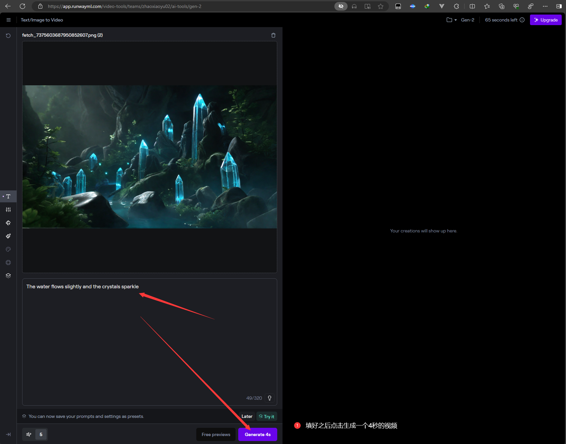Toggle the split screen icon
The width and height of the screenshot is (566, 444).
(x=472, y=6)
